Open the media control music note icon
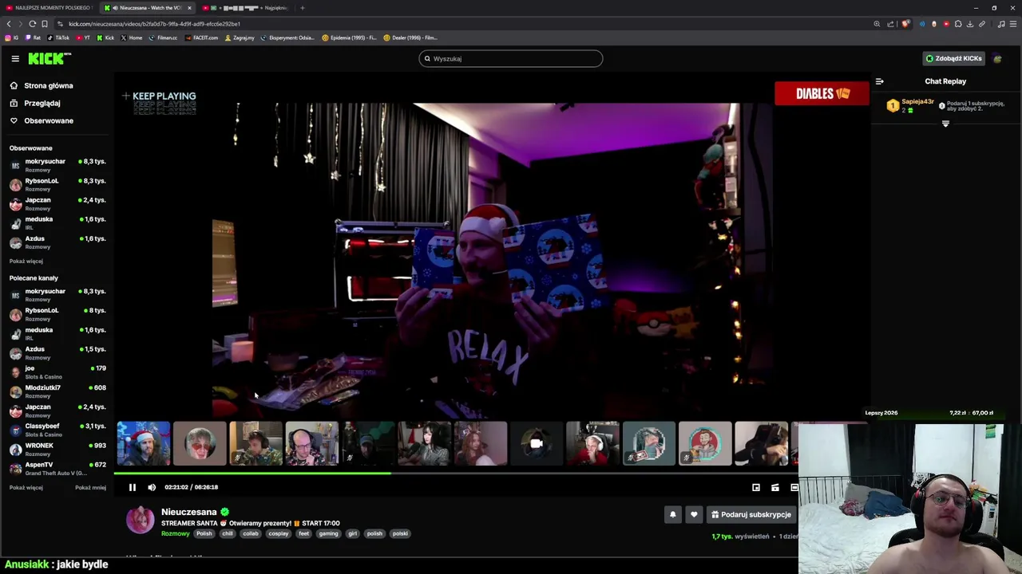Viewport: 1022px width, 574px height. tap(1001, 24)
